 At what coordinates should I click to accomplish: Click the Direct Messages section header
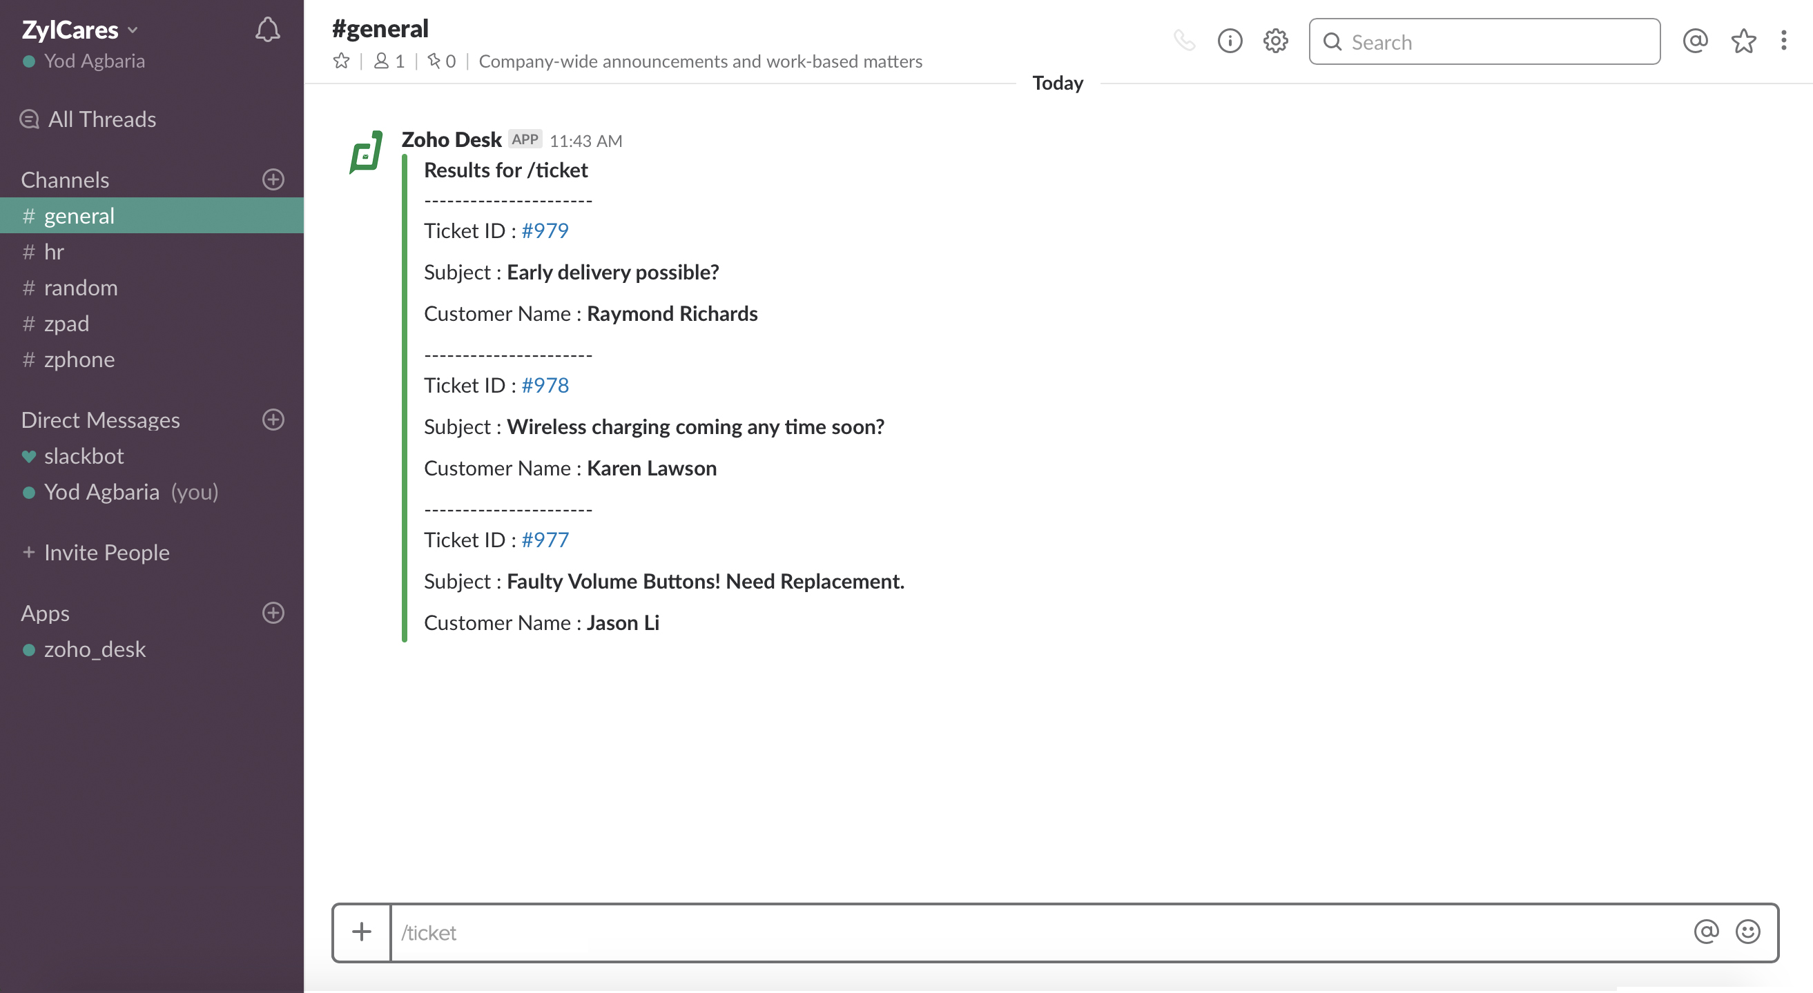pyautogui.click(x=101, y=420)
